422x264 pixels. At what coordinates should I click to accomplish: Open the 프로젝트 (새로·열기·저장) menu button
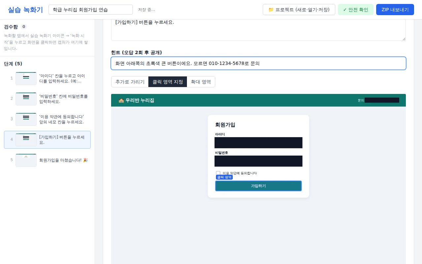pos(299,10)
